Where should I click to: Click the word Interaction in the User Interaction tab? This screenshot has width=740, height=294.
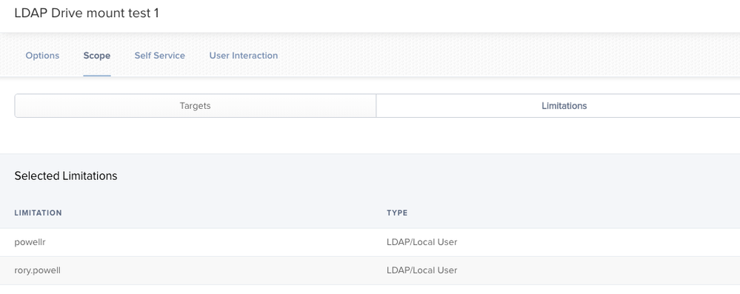point(256,56)
